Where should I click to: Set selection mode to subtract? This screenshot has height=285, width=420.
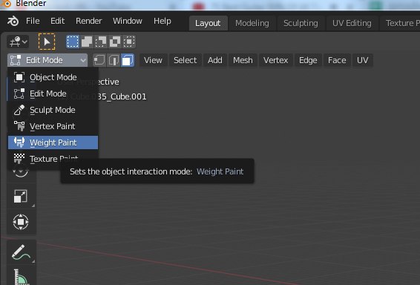(x=101, y=42)
